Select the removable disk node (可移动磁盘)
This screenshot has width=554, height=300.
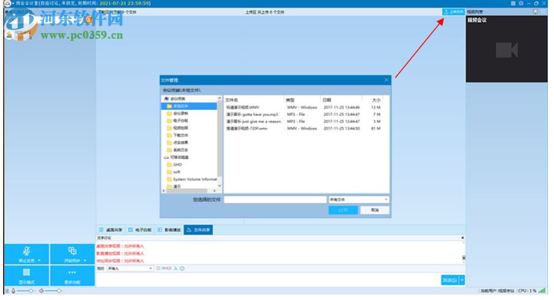[x=176, y=157]
